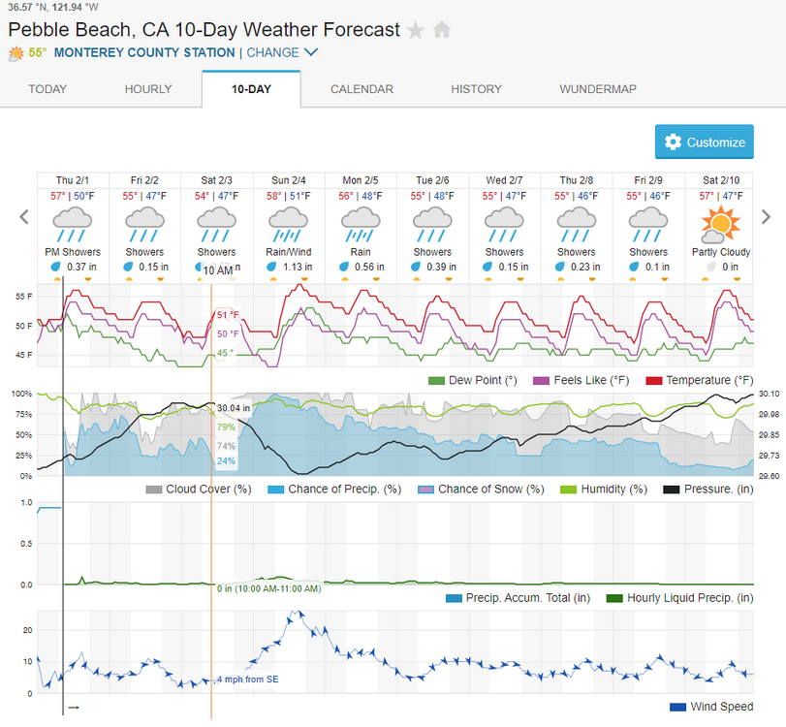Click the Thu 2/1 PM Showers cloud icon
The width and height of the screenshot is (786, 727).
(x=73, y=225)
